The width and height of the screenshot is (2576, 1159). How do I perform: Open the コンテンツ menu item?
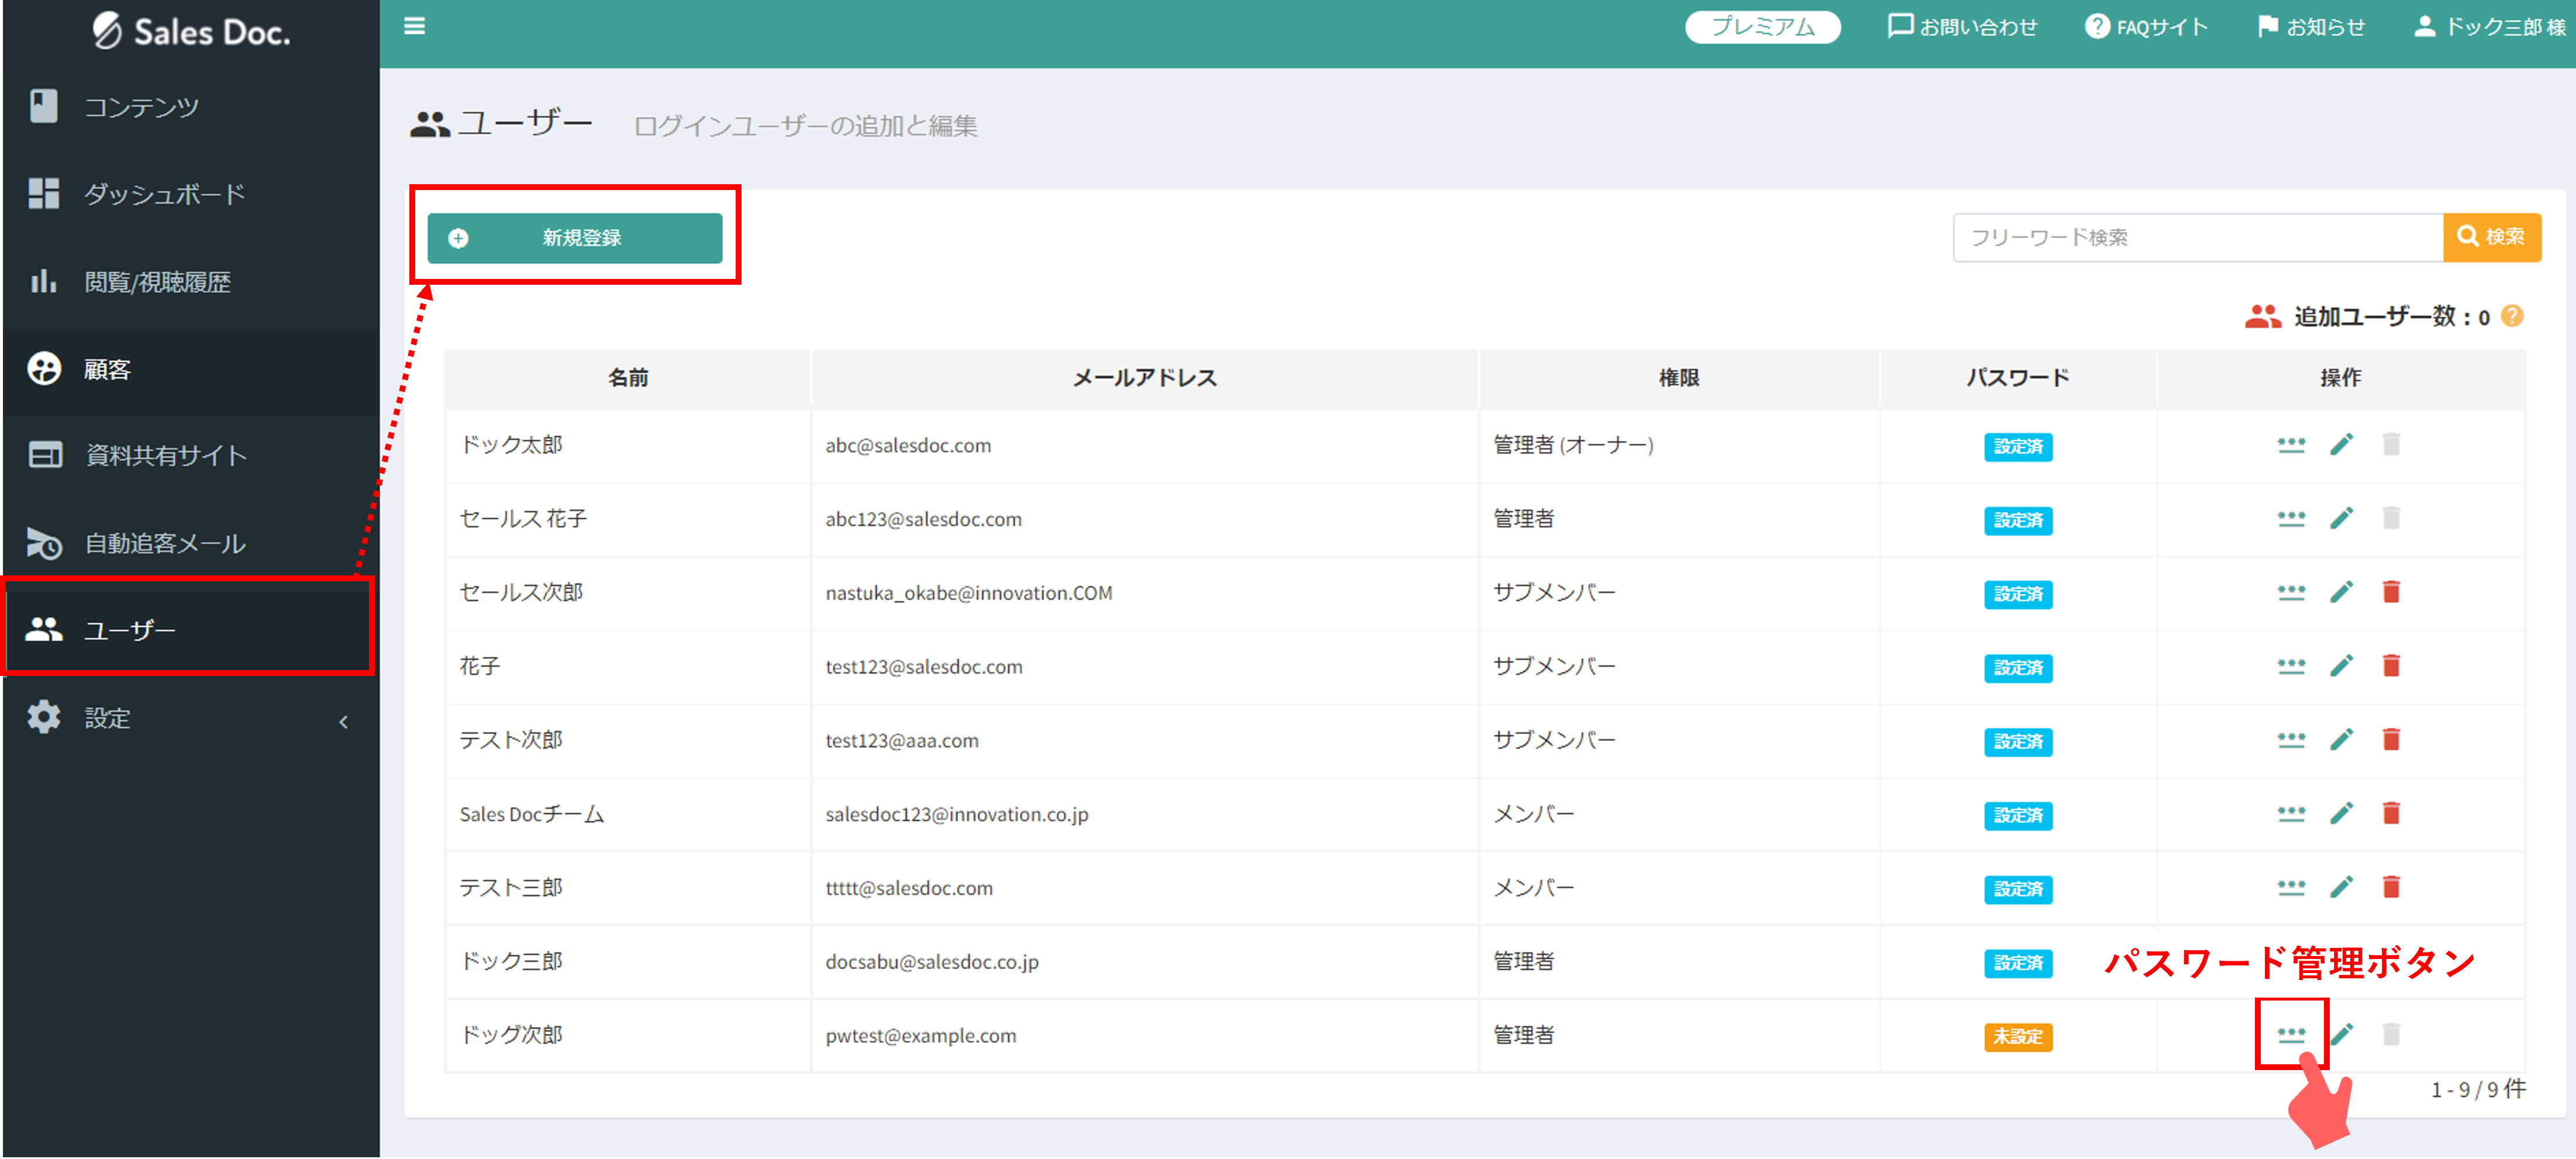(140, 106)
